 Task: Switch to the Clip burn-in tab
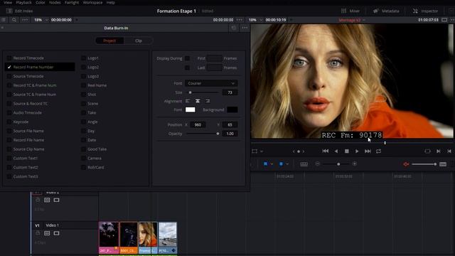139,41
